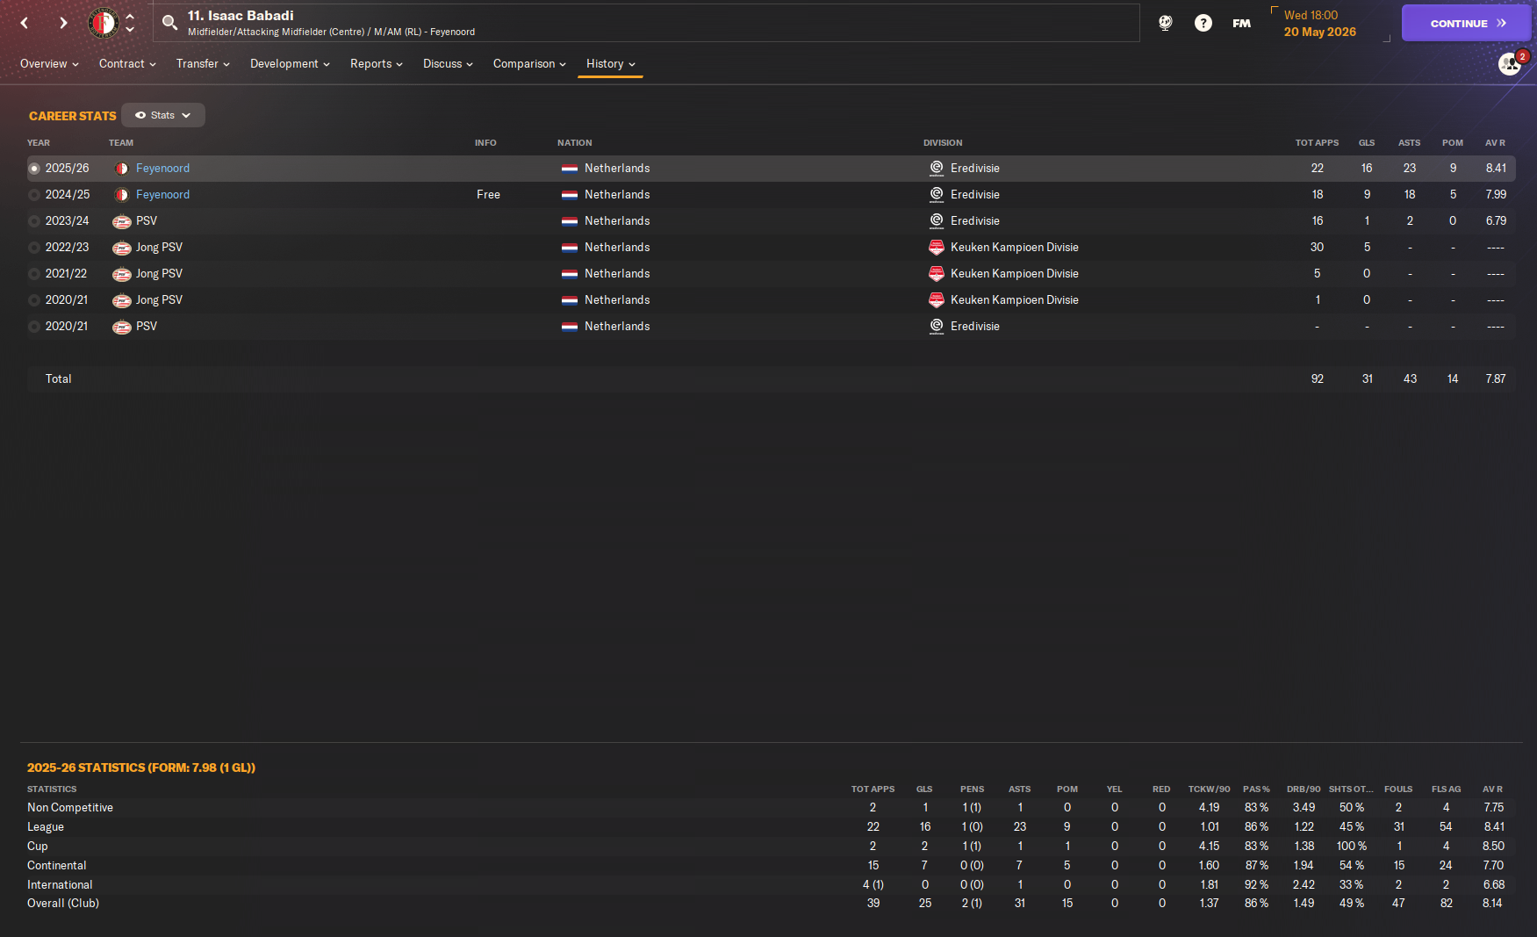Viewport: 1537px width, 937px height.
Task: Open the Transfer dropdown menu
Action: point(203,64)
